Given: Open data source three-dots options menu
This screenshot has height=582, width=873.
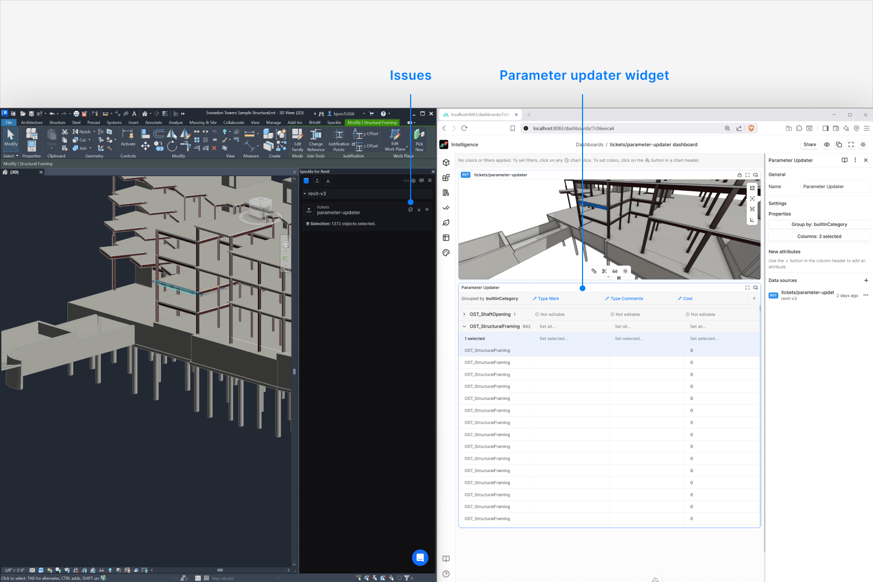Looking at the screenshot, I should coord(865,295).
